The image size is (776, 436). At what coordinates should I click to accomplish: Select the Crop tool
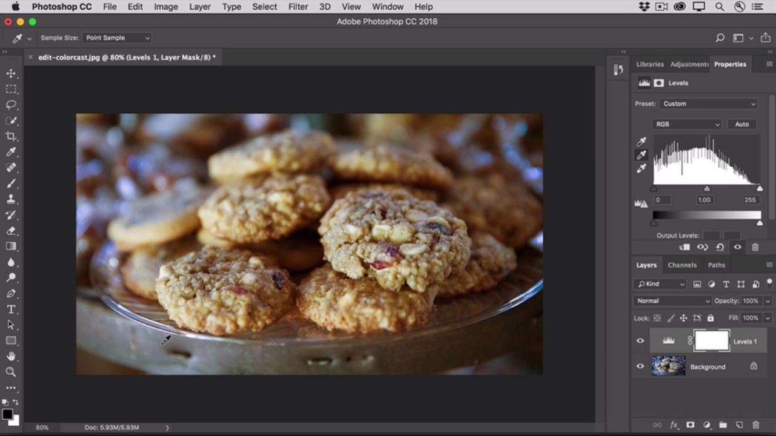(x=11, y=136)
